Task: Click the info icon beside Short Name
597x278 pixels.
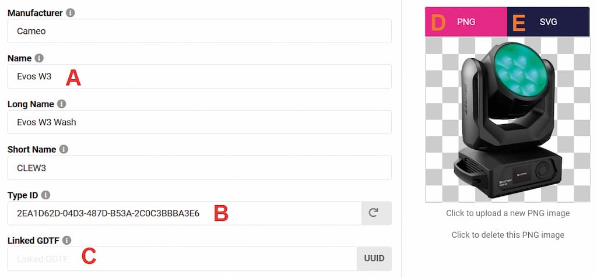Action: coord(64,150)
